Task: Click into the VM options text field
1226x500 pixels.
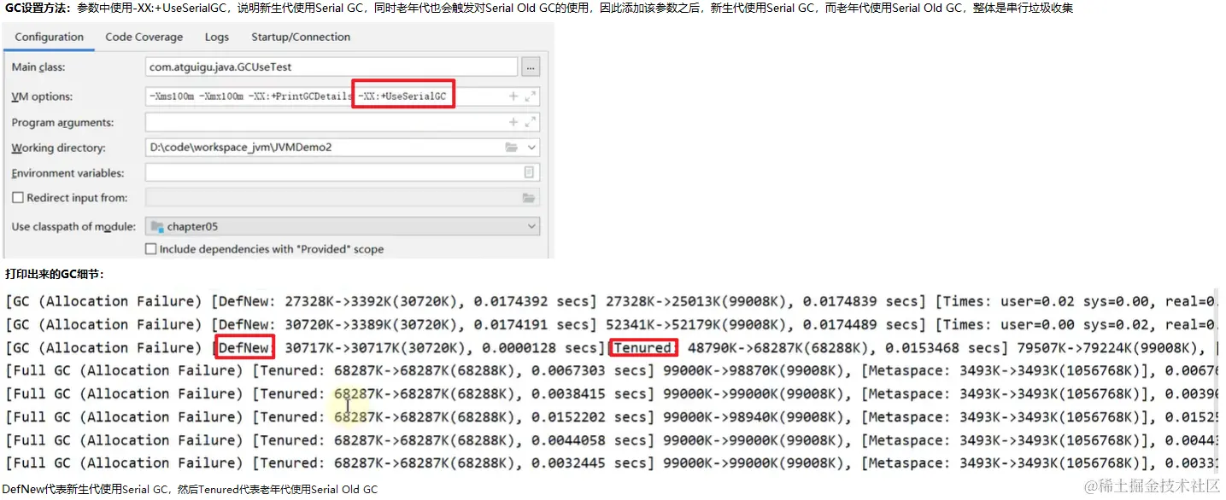Action: click(x=343, y=96)
